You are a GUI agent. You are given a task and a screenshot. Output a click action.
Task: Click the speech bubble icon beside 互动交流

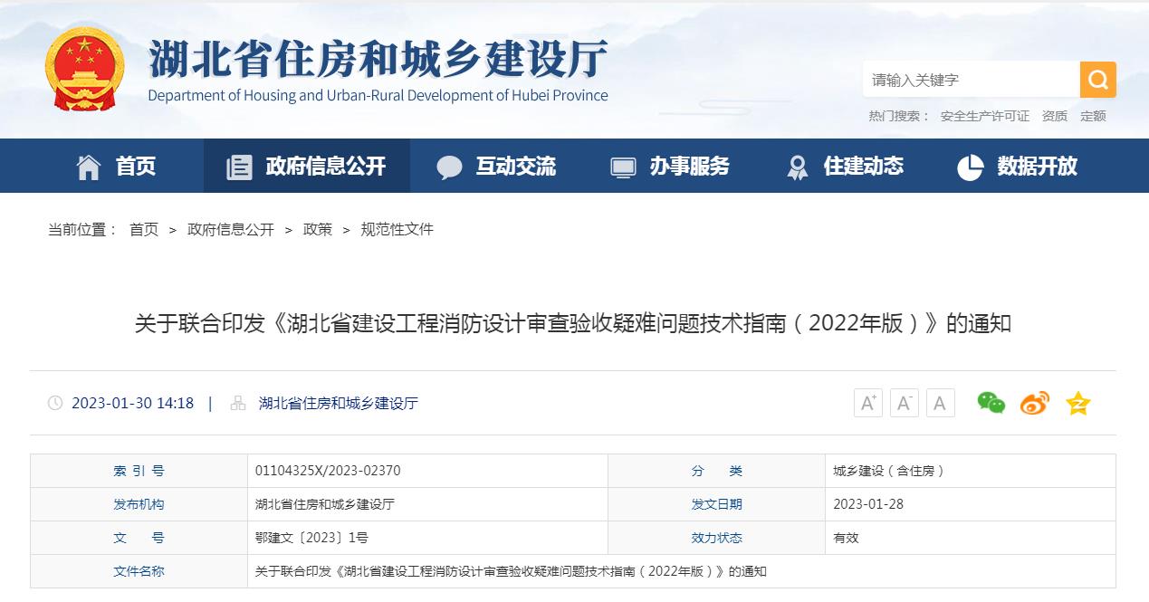point(450,166)
